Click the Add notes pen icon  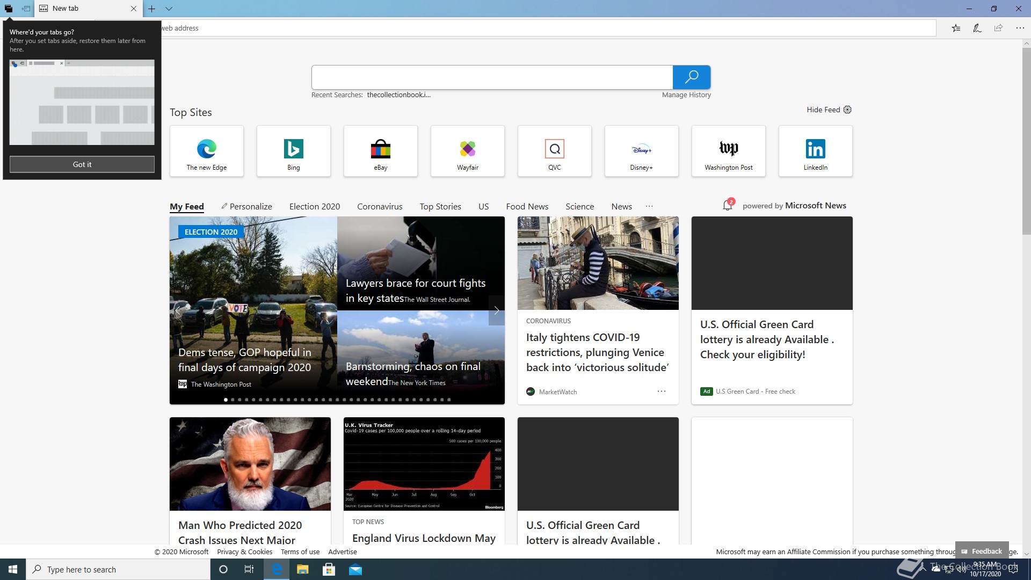click(977, 28)
